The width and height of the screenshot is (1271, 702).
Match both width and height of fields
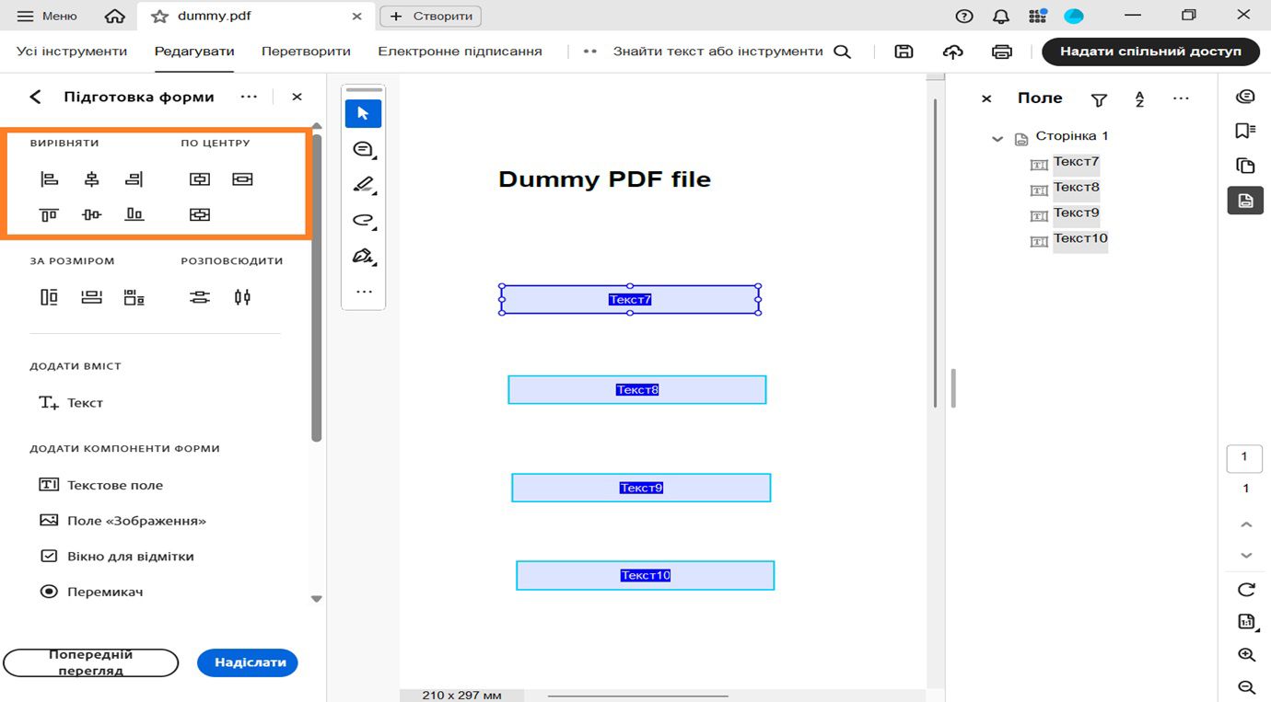pos(134,297)
